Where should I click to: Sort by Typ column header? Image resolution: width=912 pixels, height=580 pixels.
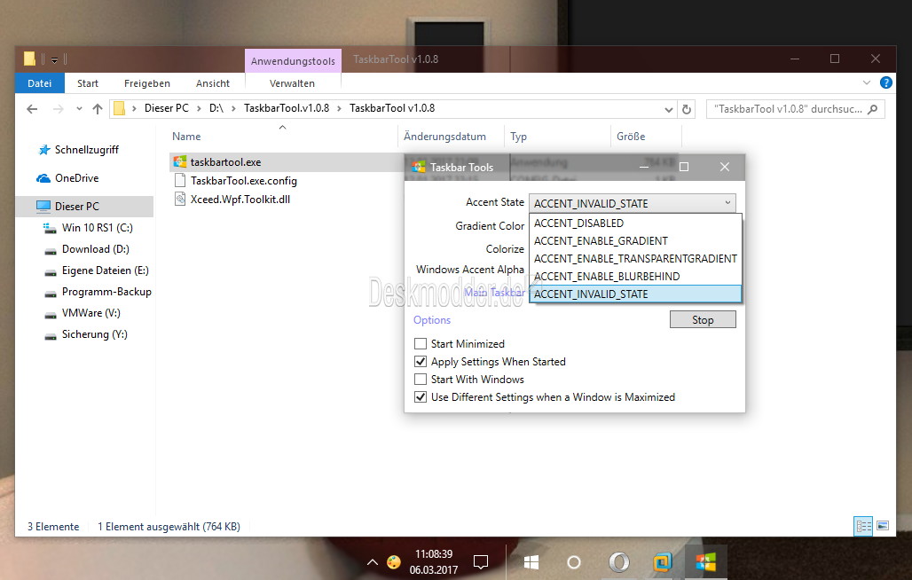pos(518,137)
